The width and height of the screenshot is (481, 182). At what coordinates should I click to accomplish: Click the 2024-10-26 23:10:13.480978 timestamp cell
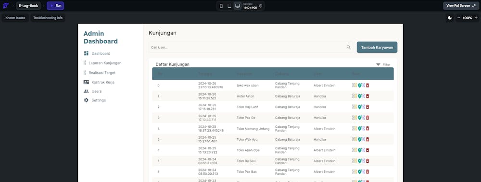(x=211, y=85)
